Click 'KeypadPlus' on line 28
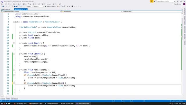 pyautogui.click(x=57, y=75)
